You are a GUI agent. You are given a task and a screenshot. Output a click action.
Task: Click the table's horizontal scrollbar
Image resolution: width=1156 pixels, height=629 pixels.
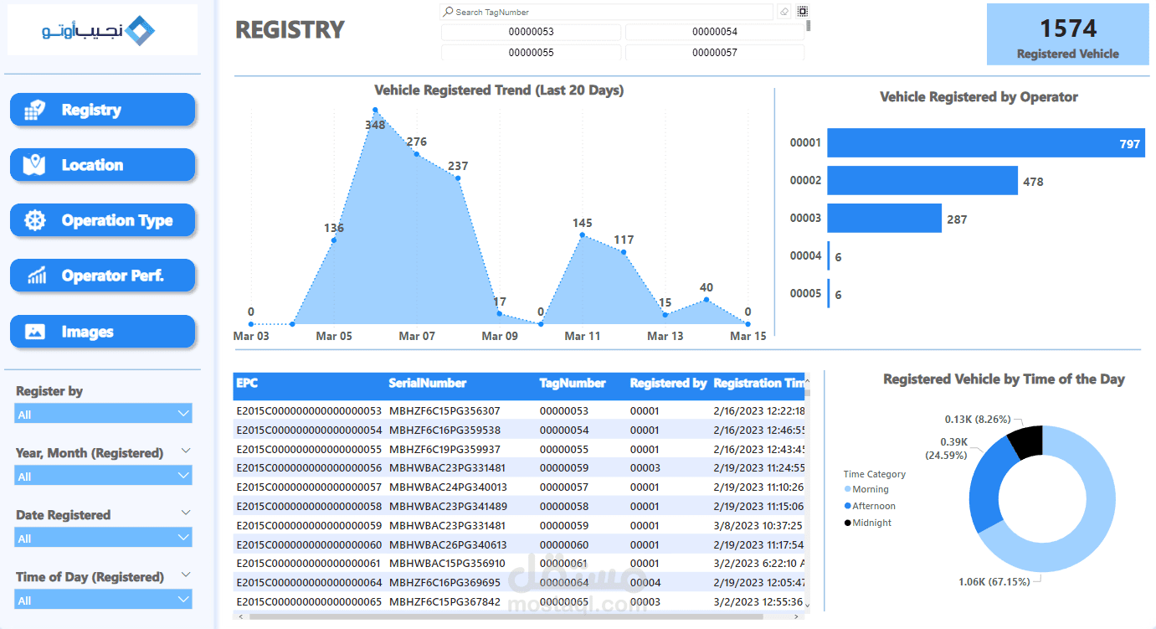pyautogui.click(x=506, y=616)
